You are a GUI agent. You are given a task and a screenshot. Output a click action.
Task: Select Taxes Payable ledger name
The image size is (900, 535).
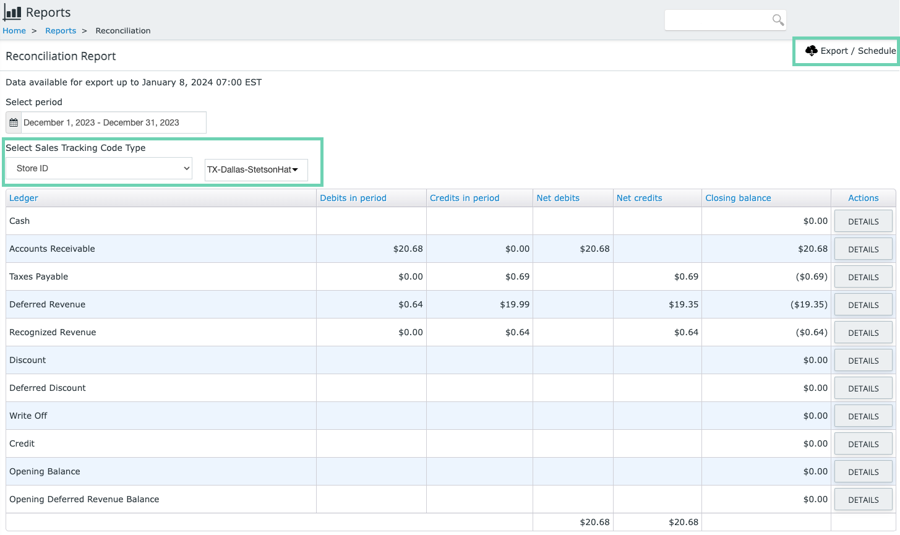click(x=38, y=276)
